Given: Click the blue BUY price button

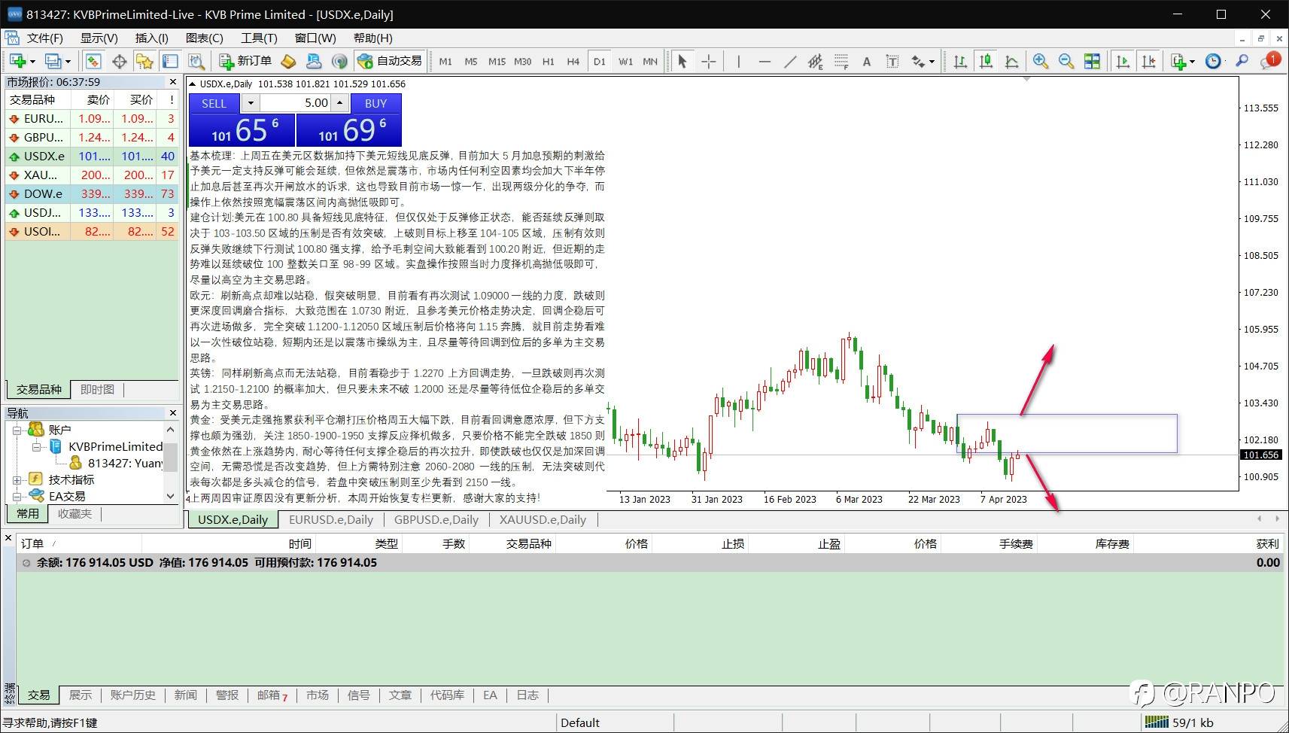Looking at the screenshot, I should click(x=348, y=129).
